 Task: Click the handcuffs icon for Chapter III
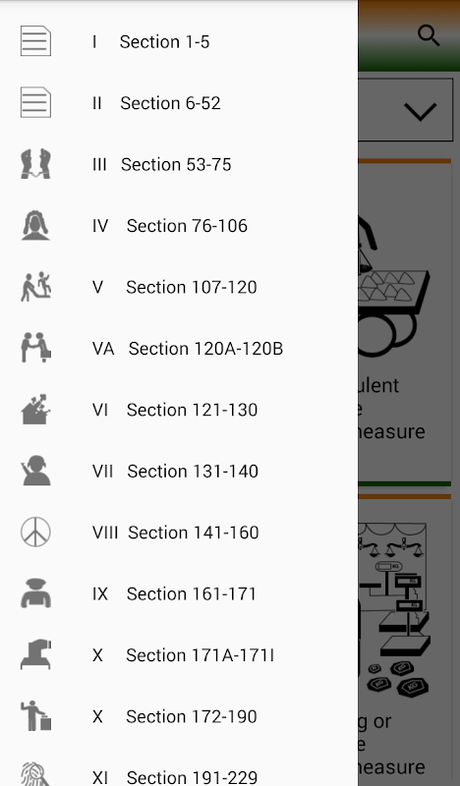(35, 164)
